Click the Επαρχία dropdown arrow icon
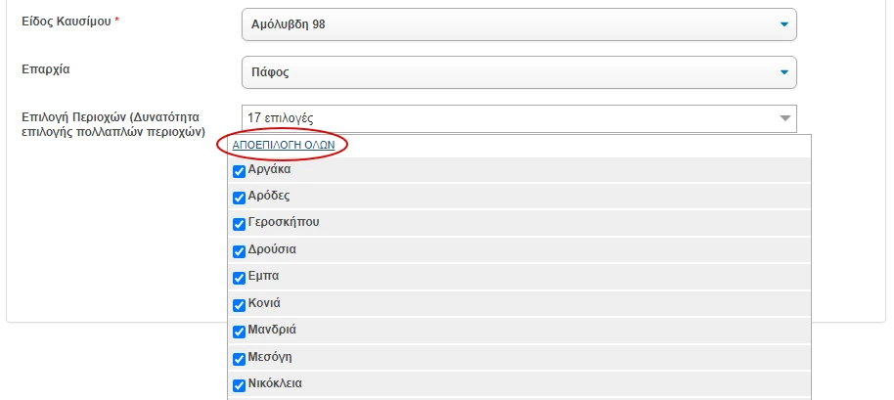Screen dimensions: 894x400 (x=783, y=72)
